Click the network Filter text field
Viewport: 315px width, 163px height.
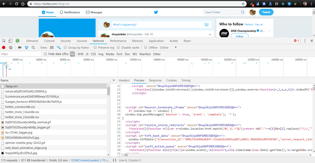(21, 54)
